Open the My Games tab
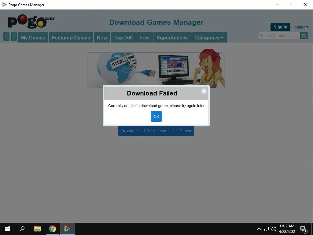 coord(33,37)
